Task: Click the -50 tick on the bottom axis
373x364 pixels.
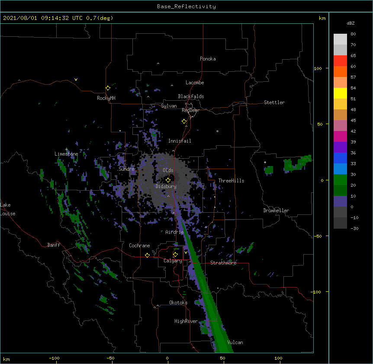Action: pos(110,358)
